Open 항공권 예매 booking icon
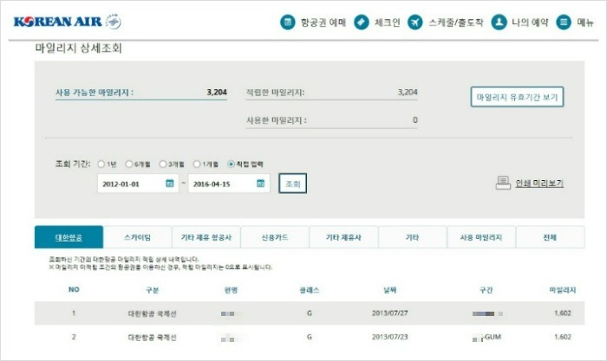Image resolution: width=607 pixels, height=361 pixels. pyautogui.click(x=288, y=22)
